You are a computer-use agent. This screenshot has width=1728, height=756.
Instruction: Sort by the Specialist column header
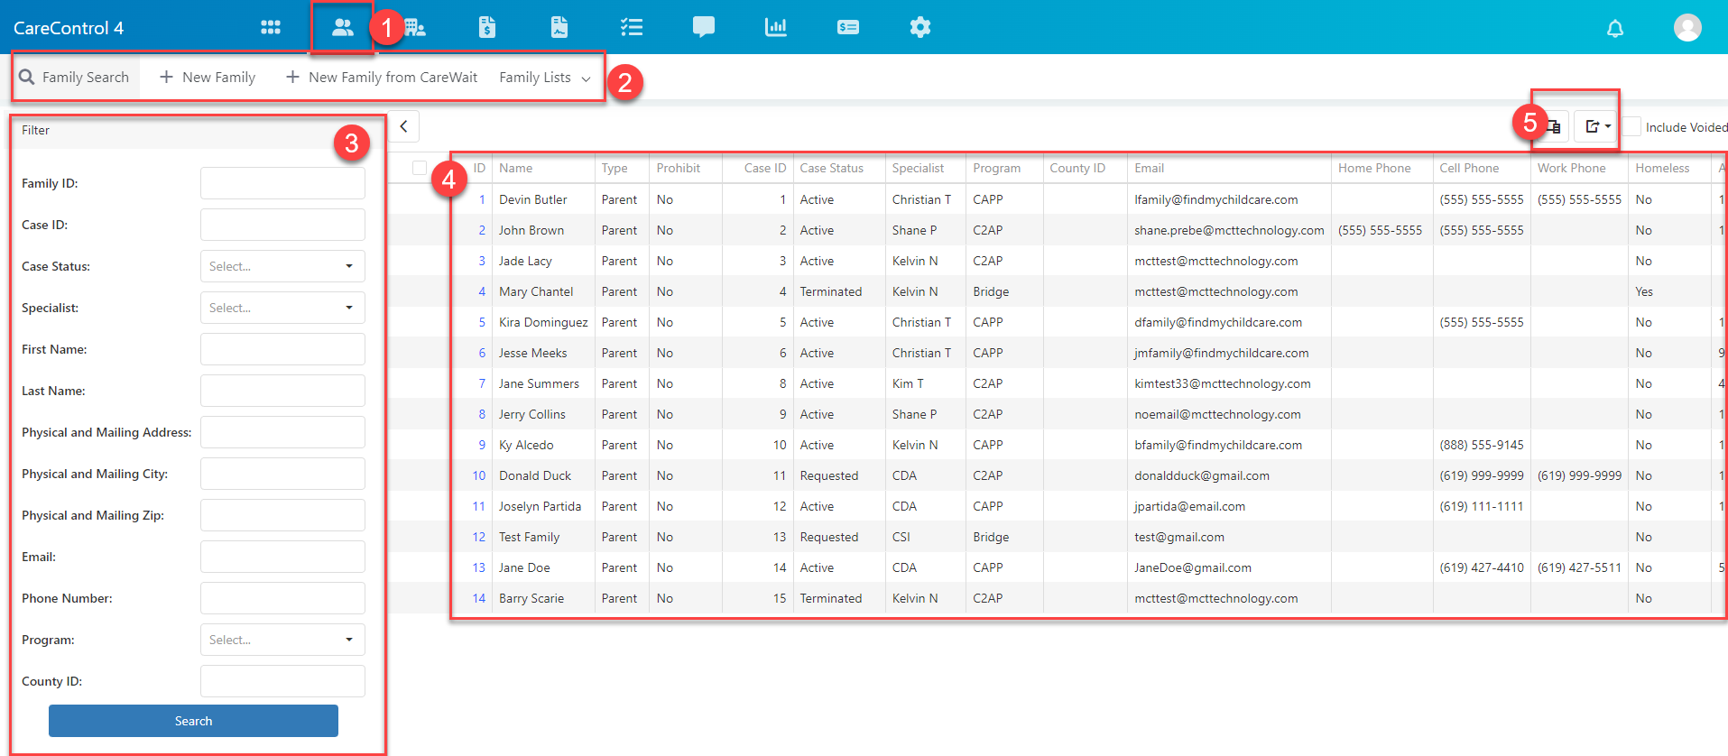(925, 168)
